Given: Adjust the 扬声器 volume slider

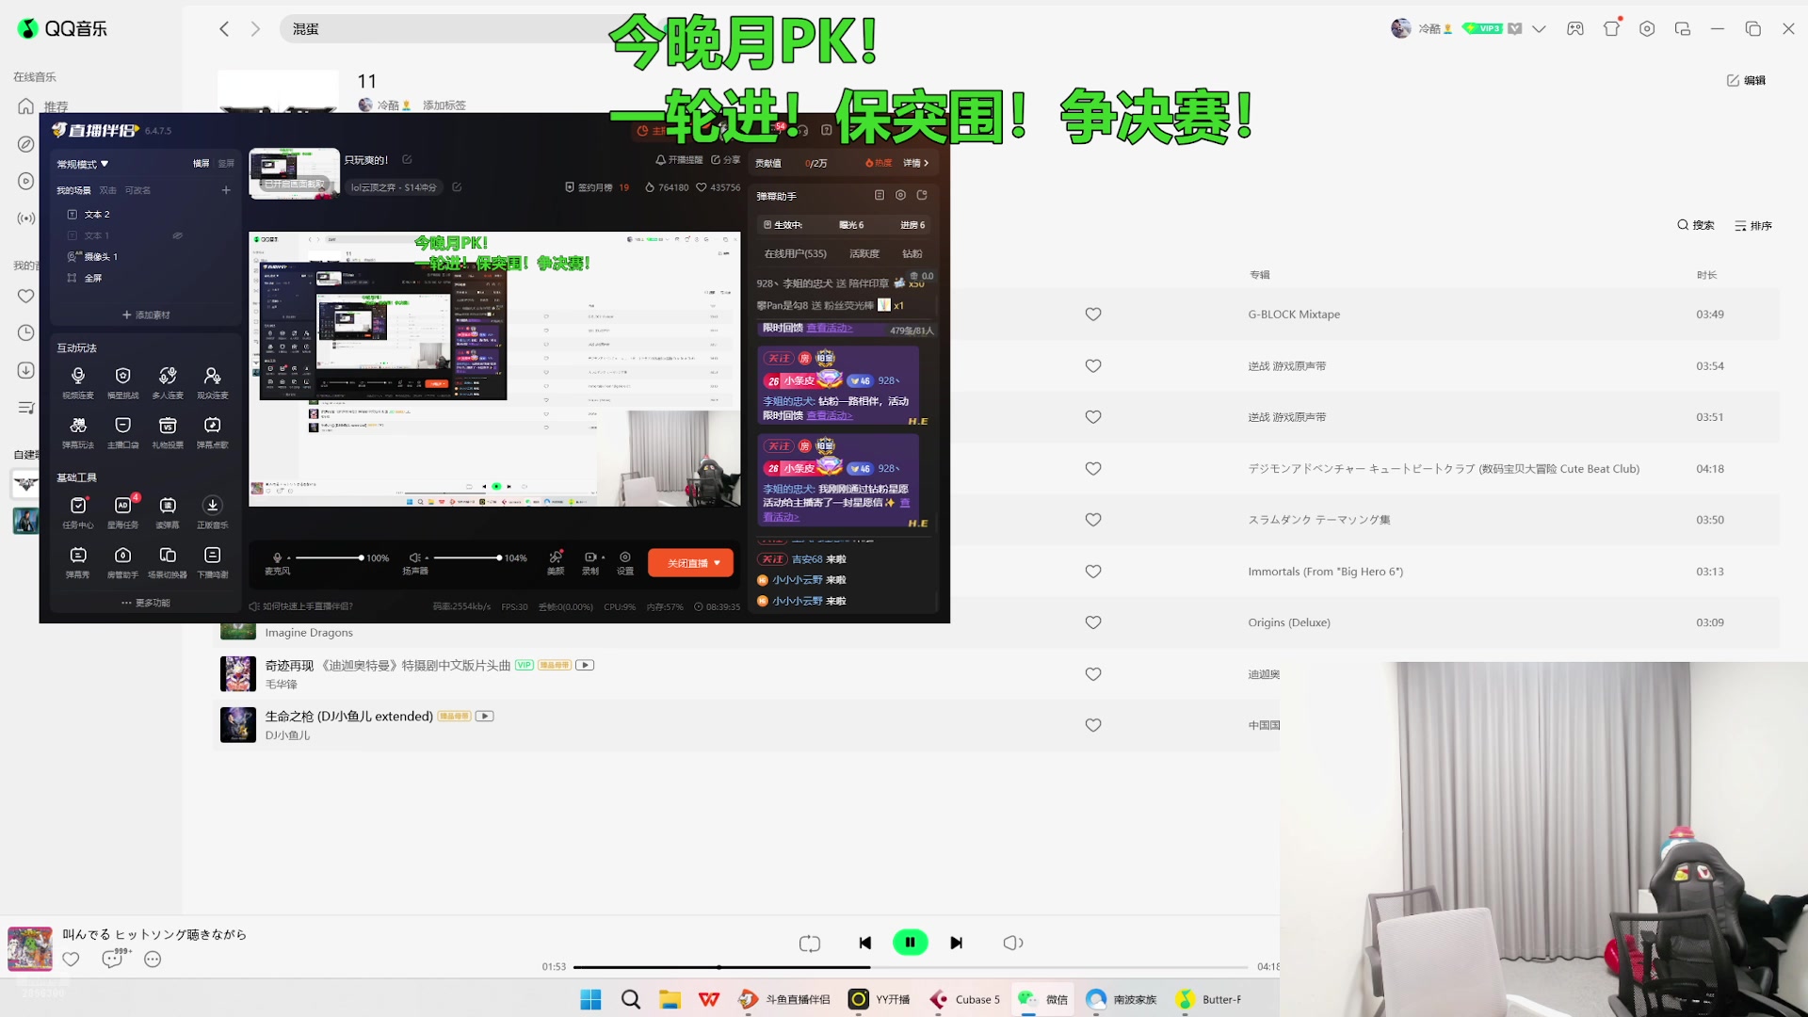Looking at the screenshot, I should pyautogui.click(x=467, y=557).
